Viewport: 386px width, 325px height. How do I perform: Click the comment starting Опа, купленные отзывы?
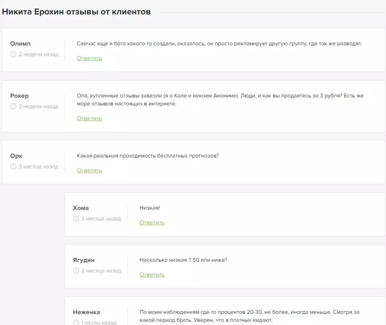[x=220, y=100]
